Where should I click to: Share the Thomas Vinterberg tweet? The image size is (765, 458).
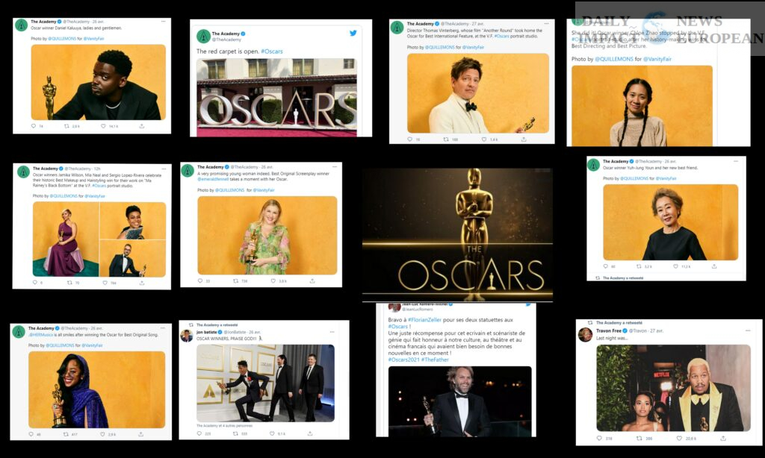pyautogui.click(x=524, y=139)
